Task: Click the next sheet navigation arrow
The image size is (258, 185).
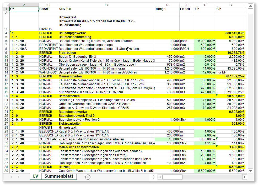Action: (x=18, y=177)
